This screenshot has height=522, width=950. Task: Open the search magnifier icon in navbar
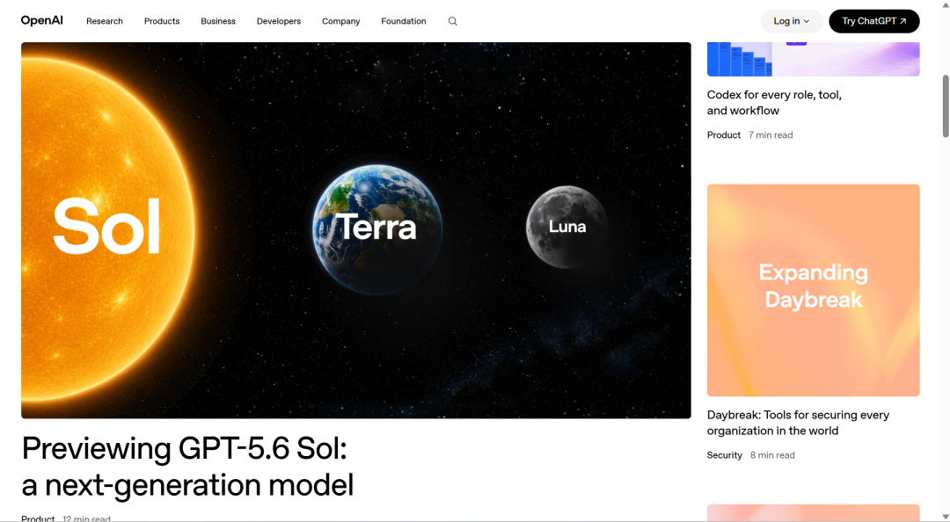(x=453, y=21)
